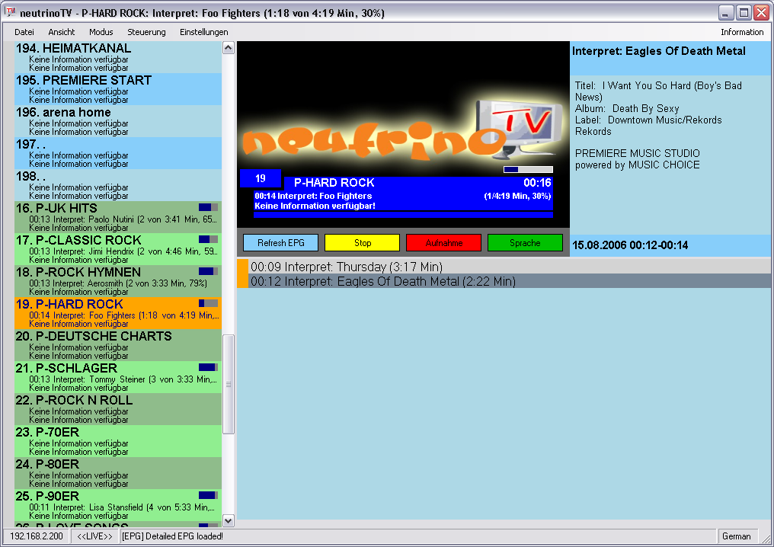Image resolution: width=774 pixels, height=547 pixels.
Task: Click the channel list scroll up arrow
Action: pyautogui.click(x=228, y=48)
